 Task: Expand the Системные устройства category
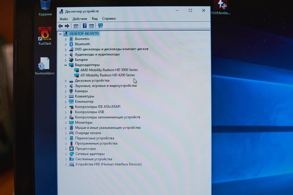(x=66, y=159)
